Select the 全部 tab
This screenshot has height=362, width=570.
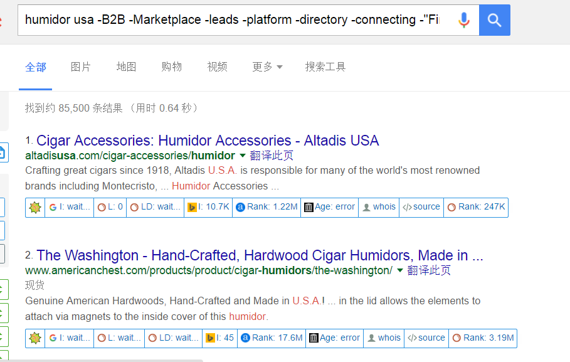coord(36,67)
